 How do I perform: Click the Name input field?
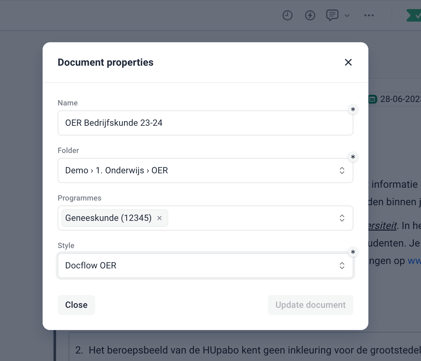[205, 123]
